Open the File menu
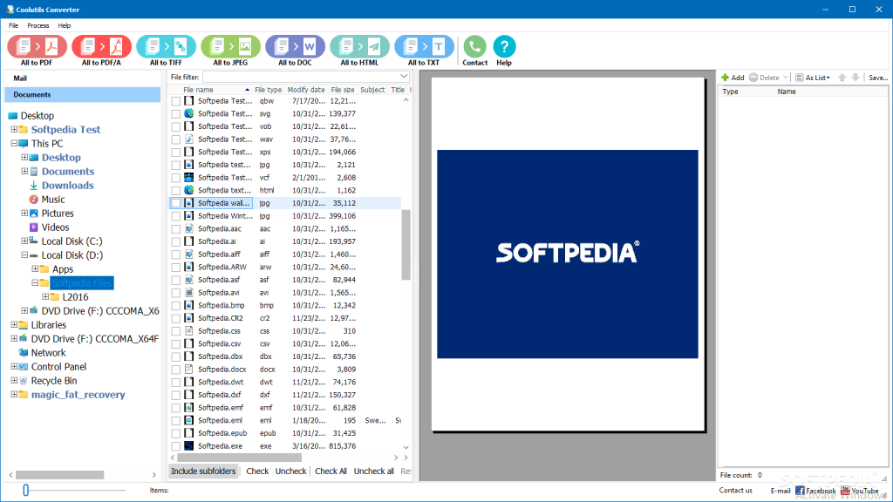This screenshot has width=893, height=502. coord(13,25)
